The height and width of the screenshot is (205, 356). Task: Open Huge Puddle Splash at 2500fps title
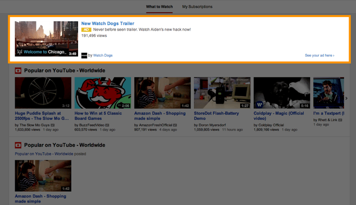tap(42, 115)
